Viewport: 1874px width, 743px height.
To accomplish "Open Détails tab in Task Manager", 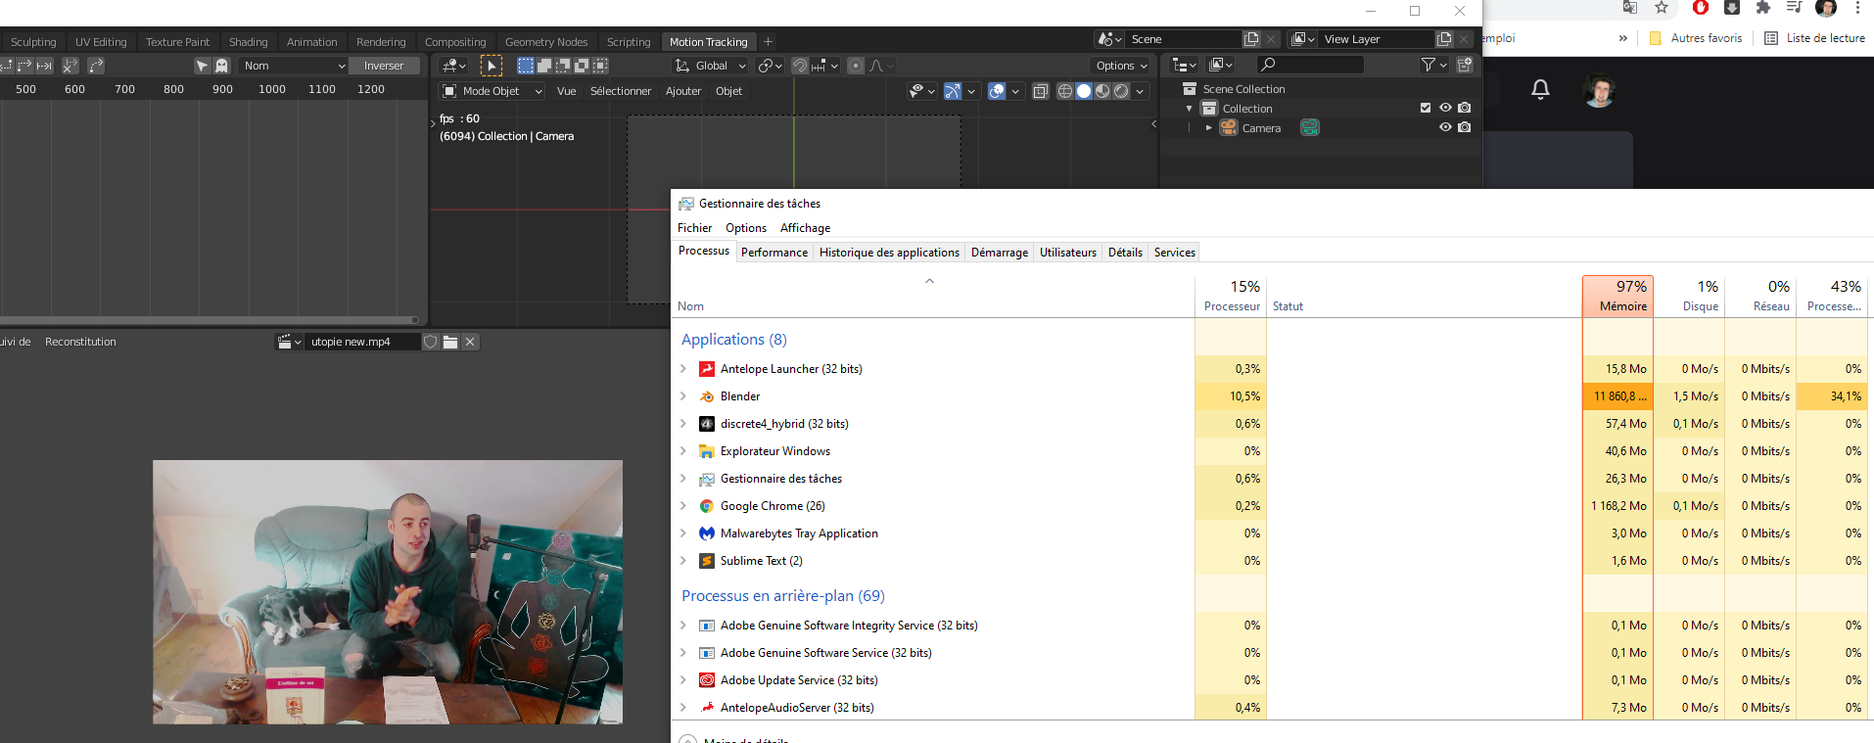I will (x=1125, y=253).
